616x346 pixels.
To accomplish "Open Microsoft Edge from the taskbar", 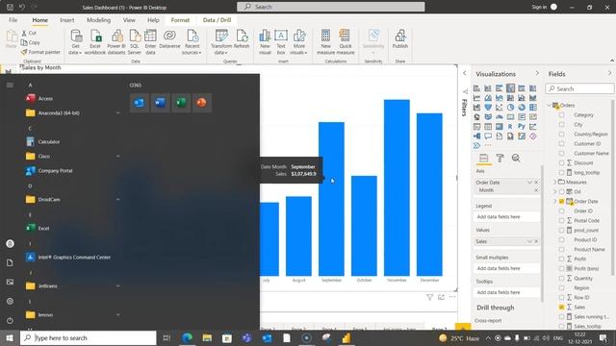I will (x=188, y=337).
